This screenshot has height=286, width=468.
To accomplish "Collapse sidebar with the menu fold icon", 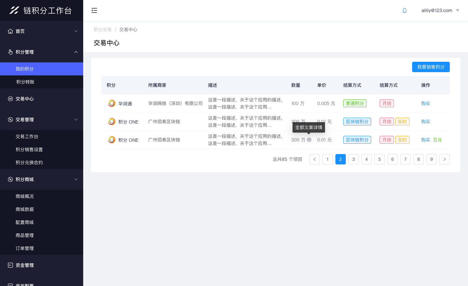I will [94, 10].
